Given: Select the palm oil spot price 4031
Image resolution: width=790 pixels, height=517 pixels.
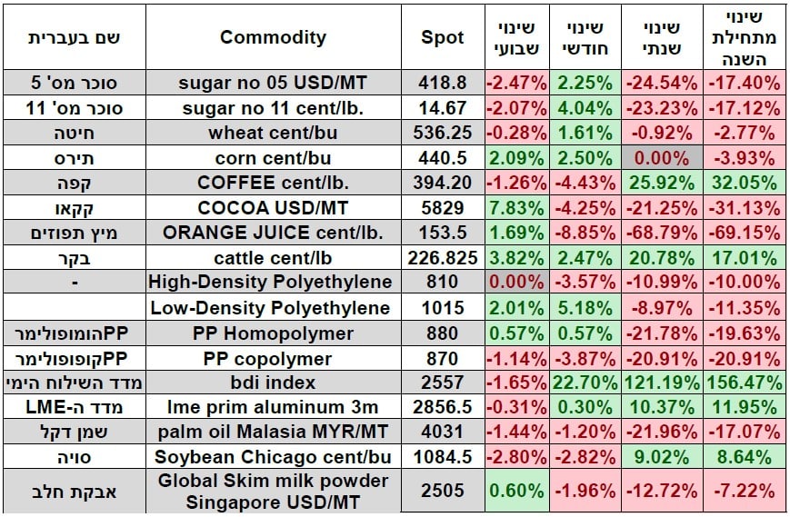Looking at the screenshot, I should coord(443,432).
